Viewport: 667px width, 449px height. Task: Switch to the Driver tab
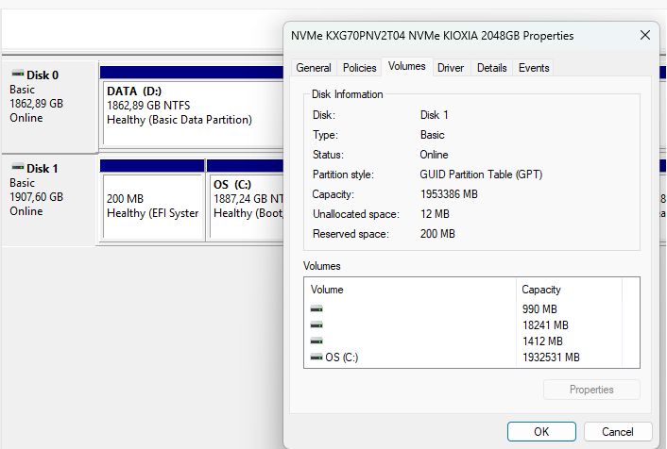coord(451,68)
